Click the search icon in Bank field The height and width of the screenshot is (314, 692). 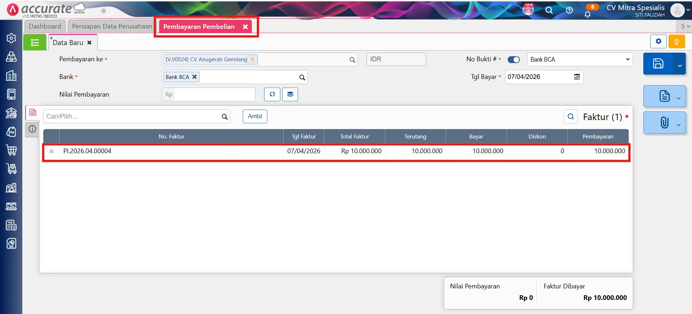(302, 78)
